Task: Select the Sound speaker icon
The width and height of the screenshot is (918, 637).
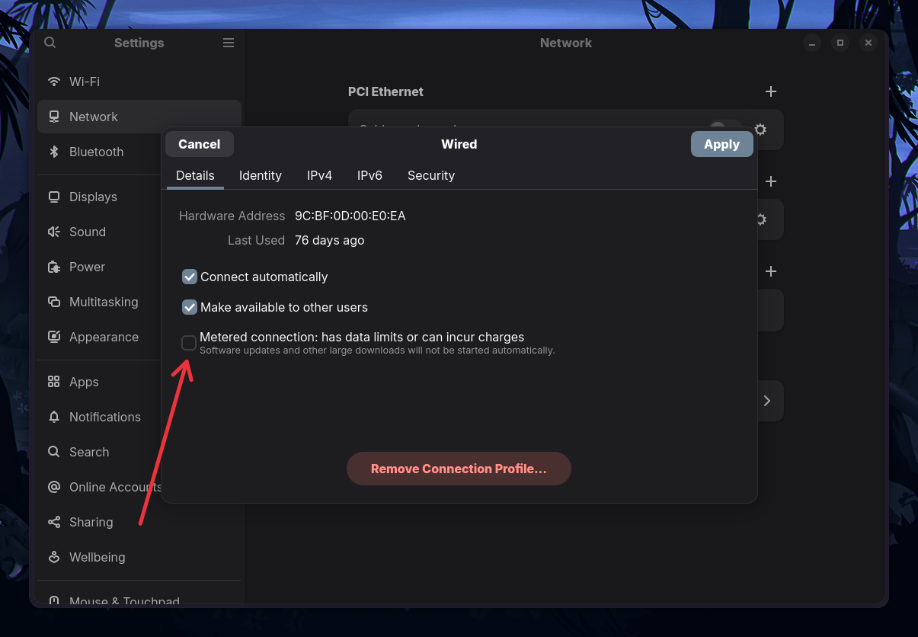Action: coord(54,232)
